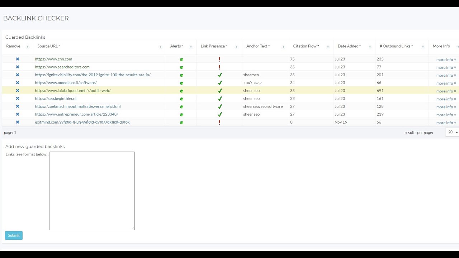Click help icon beside Alerts header
Viewport: 459px width, 258px height.
click(x=191, y=47)
